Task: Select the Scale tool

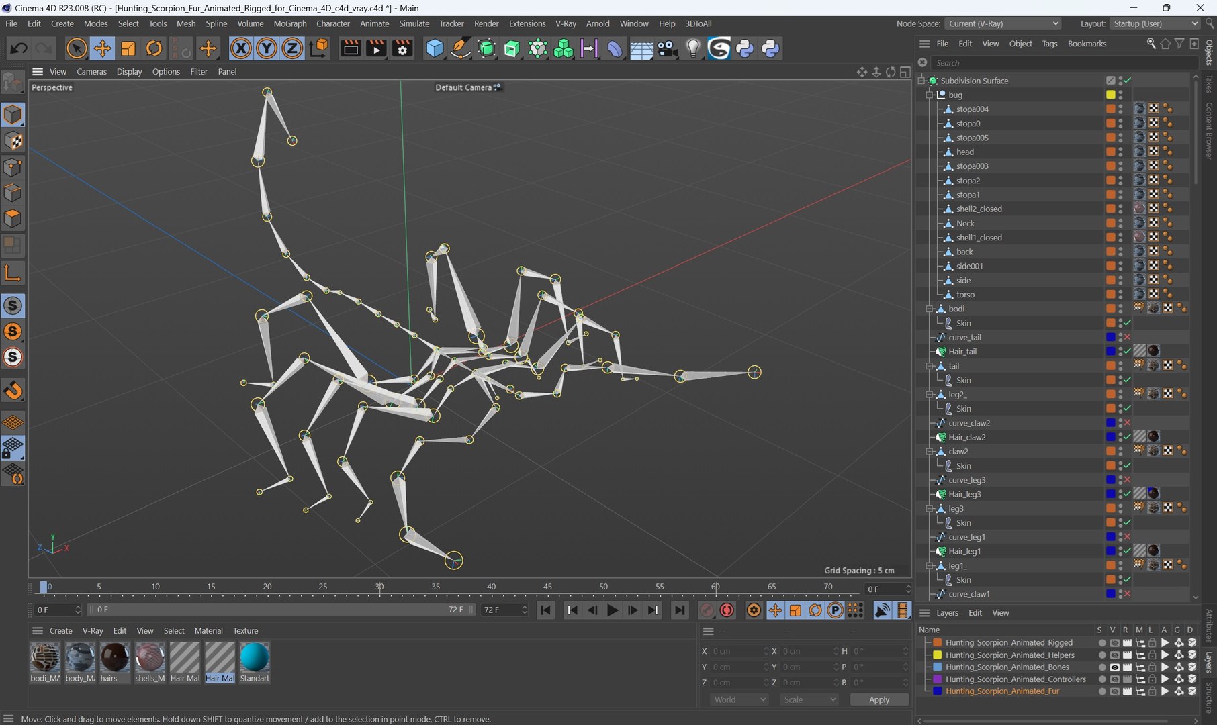Action: pyautogui.click(x=128, y=48)
